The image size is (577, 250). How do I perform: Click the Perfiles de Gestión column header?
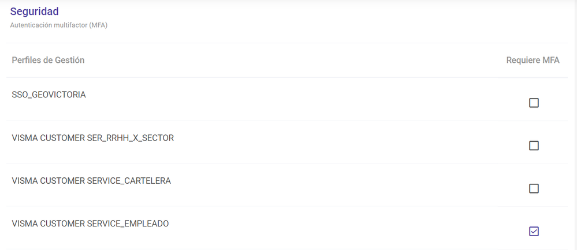(48, 60)
